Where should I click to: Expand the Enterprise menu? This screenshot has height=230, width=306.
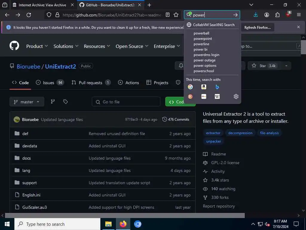click(167, 46)
